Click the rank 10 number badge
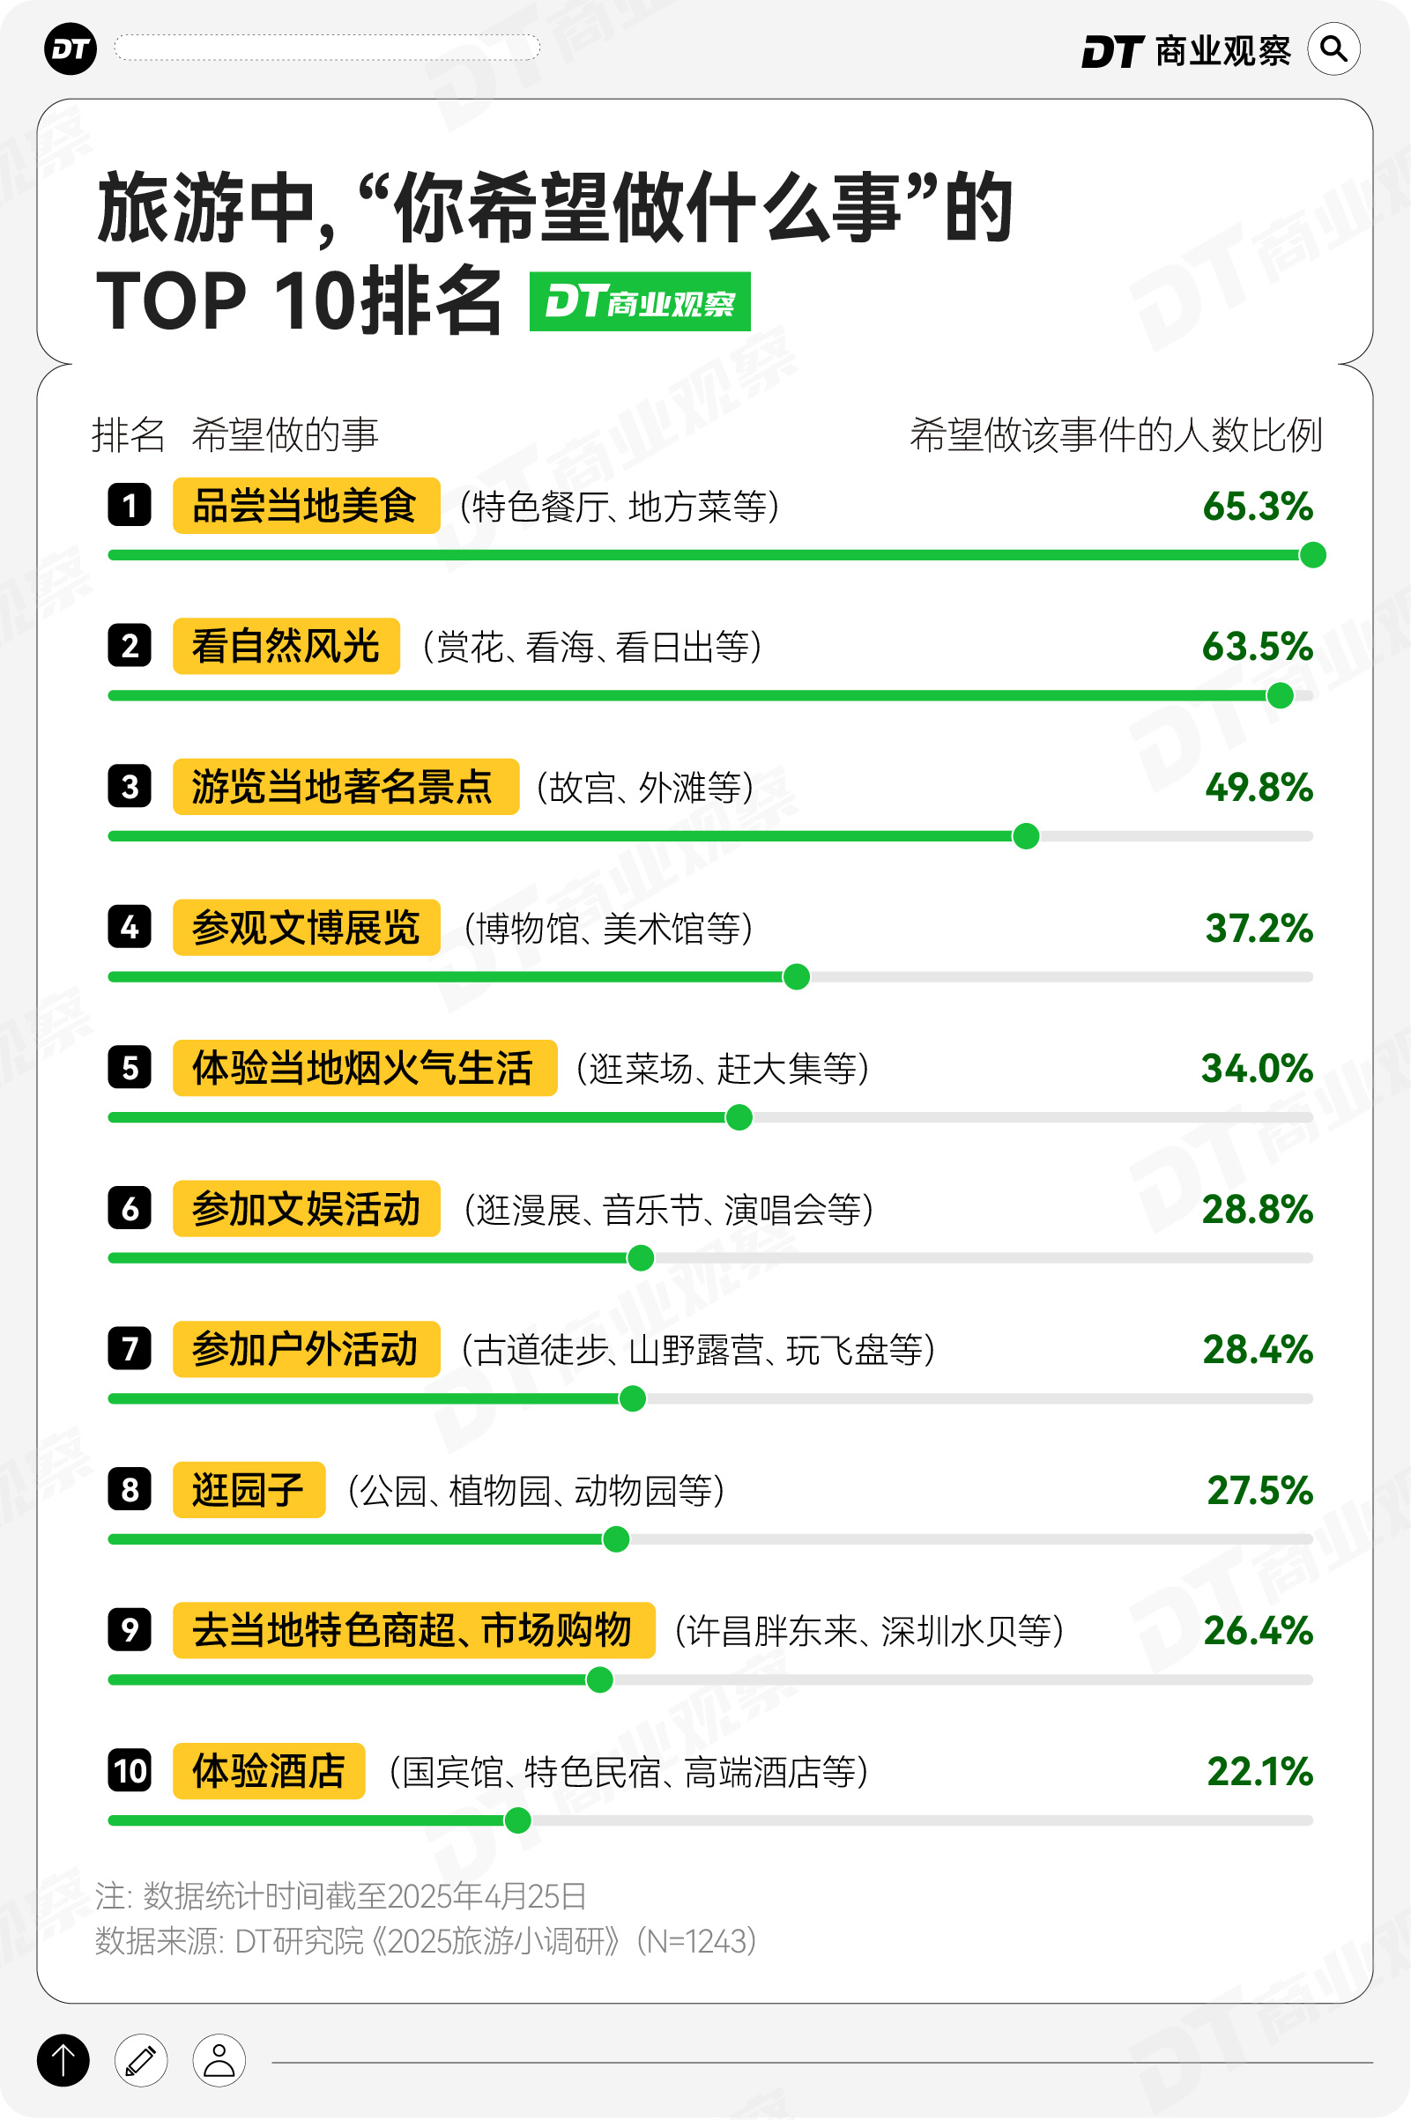The image size is (1411, 2120). point(130,1771)
